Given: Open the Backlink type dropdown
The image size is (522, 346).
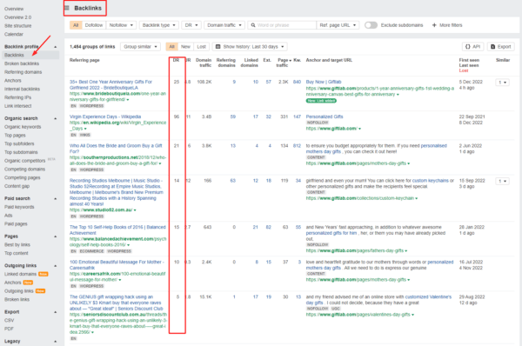Looking at the screenshot, I should click(159, 25).
